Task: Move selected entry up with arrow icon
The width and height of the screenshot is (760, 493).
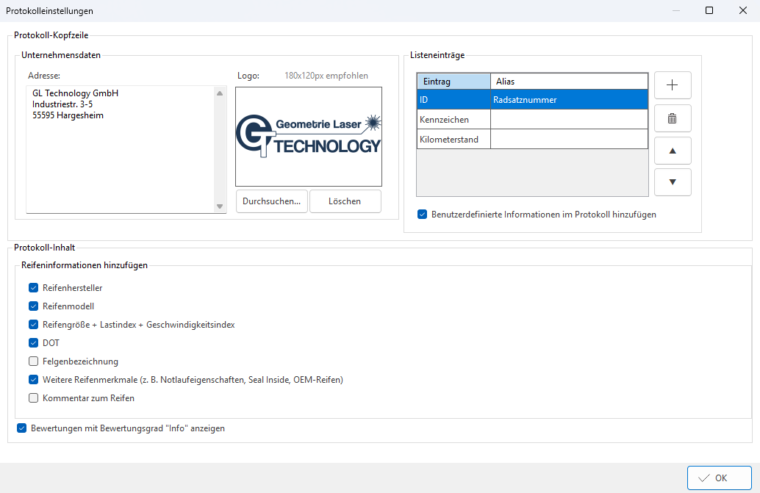Action: pyautogui.click(x=672, y=151)
